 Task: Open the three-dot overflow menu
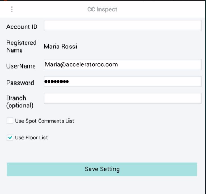coord(12,9)
